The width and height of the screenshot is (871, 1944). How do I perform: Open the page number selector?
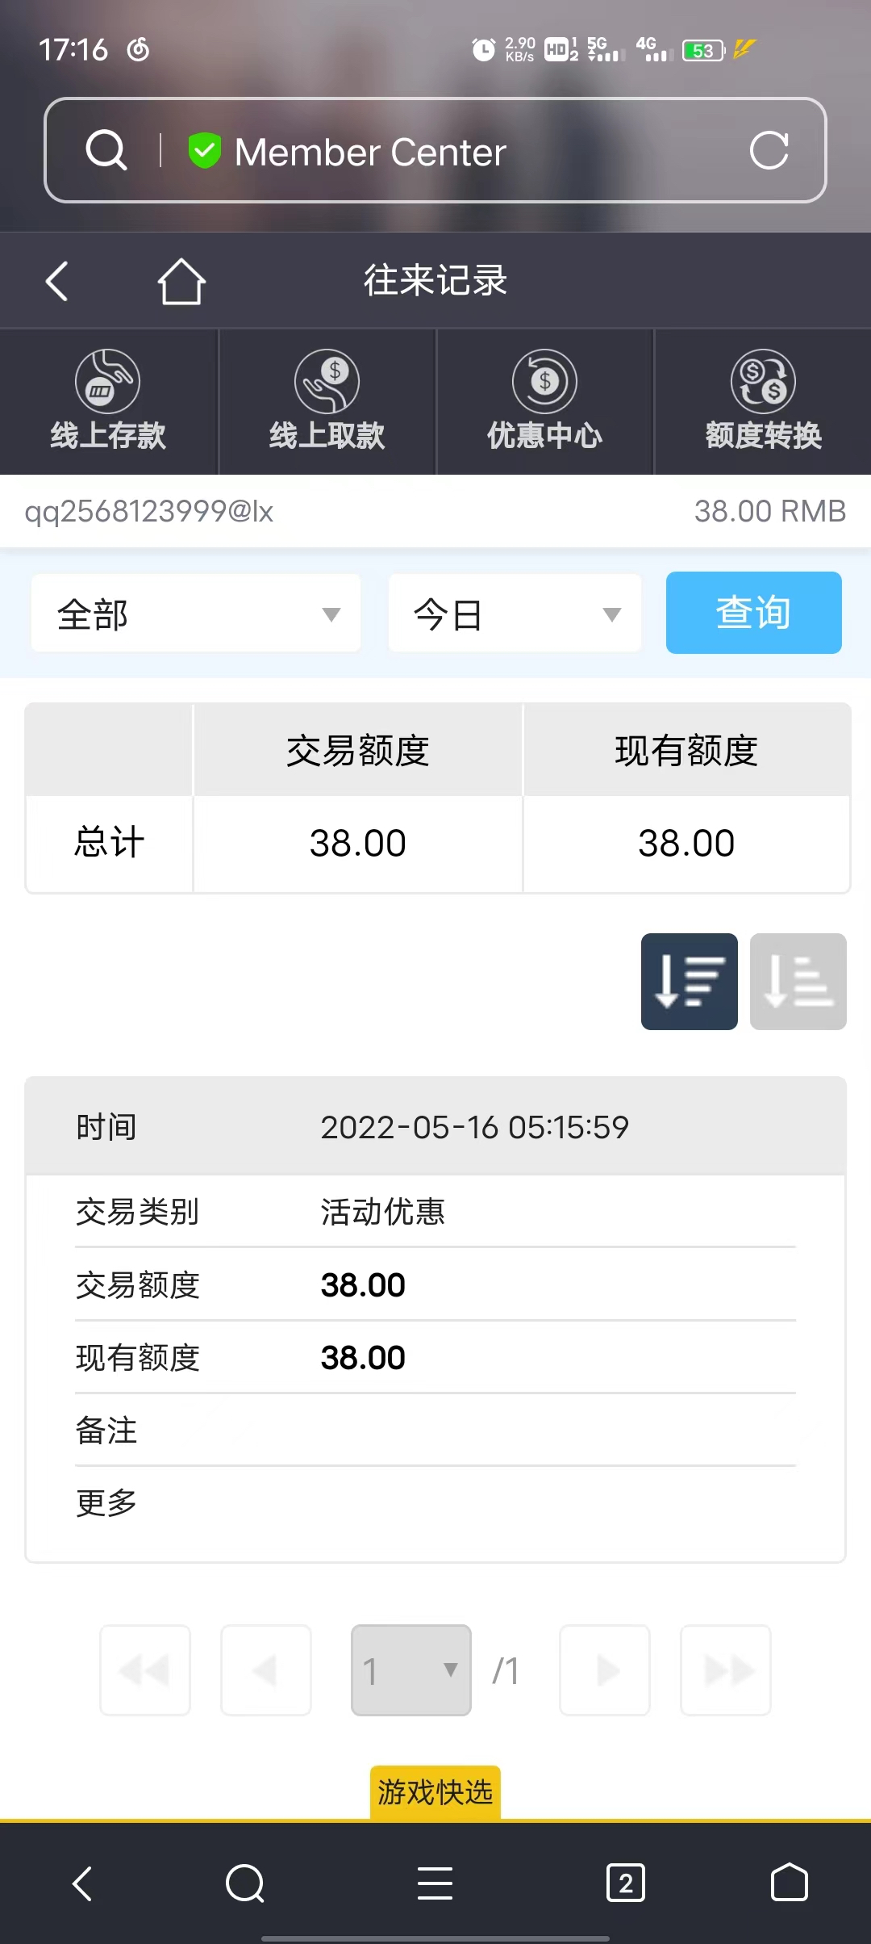[x=410, y=1670]
